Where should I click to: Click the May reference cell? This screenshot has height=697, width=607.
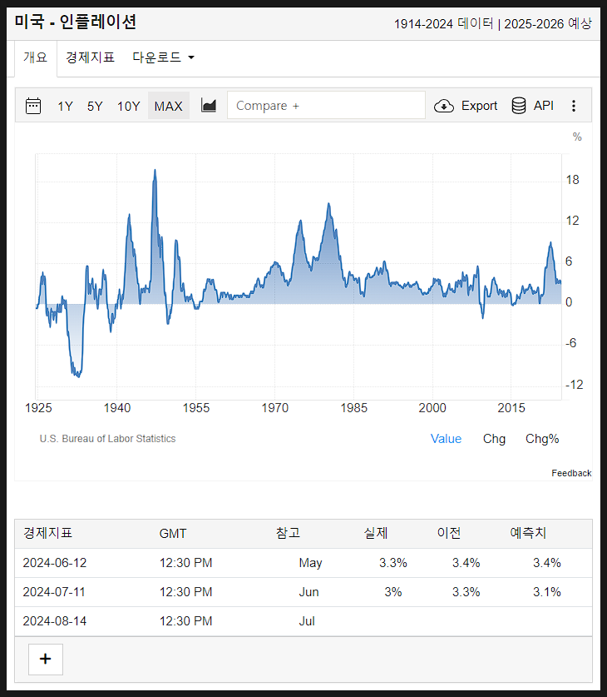(310, 563)
